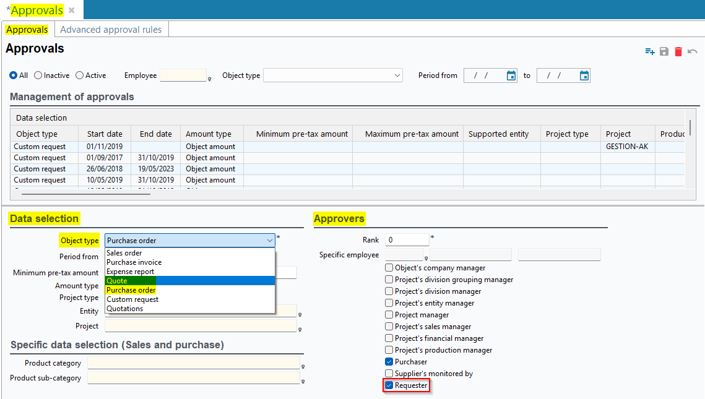Click the save floppy disk icon
This screenshot has height=399, width=705.
664,51
